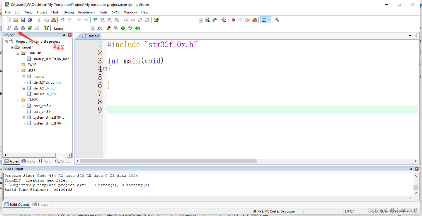The image size is (422, 216).
Task: Open the Target 1 selection dropdown
Action: pos(93,28)
